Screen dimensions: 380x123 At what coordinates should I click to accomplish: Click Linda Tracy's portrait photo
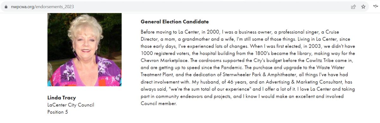coord(85,49)
